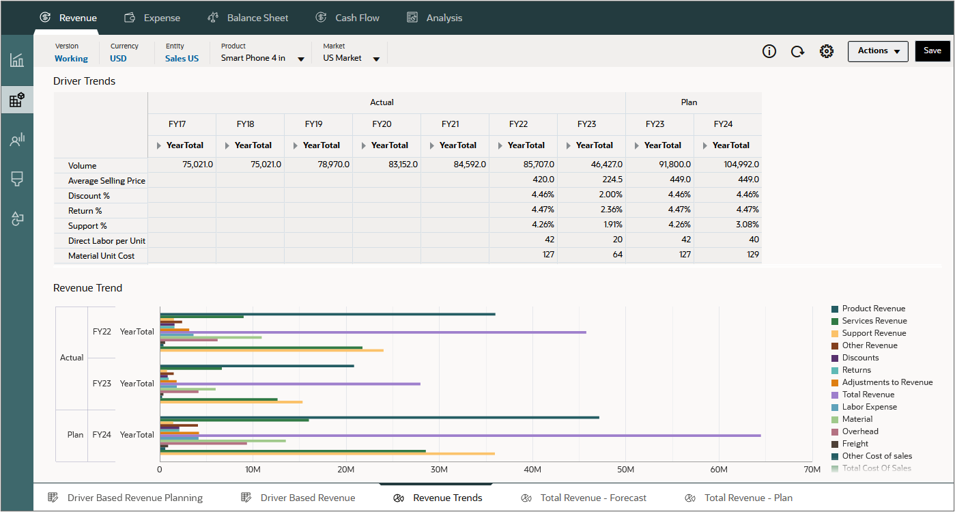
Task: Click the presentation board sidebar icon
Action: (17, 179)
